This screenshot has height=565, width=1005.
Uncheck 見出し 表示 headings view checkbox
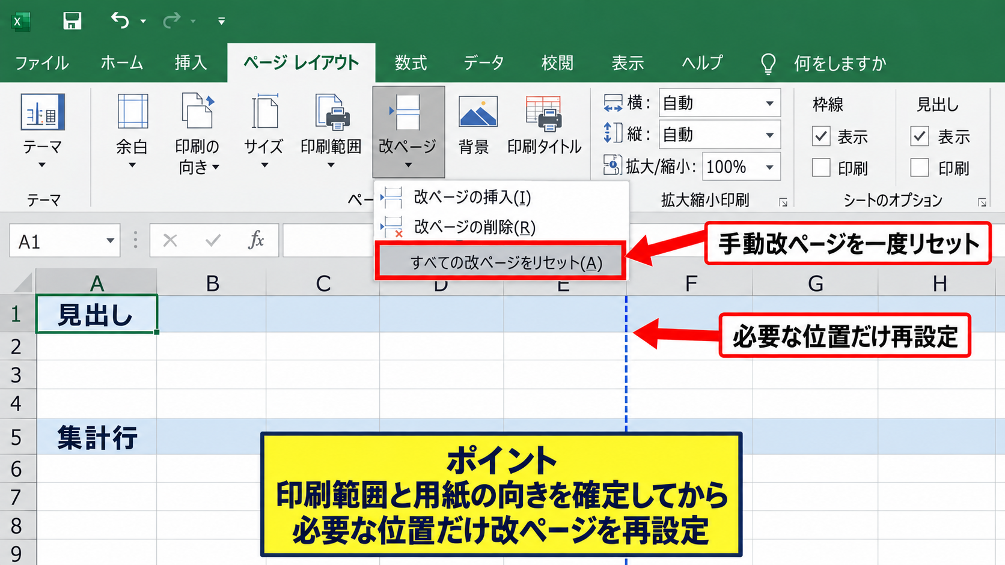[920, 136]
